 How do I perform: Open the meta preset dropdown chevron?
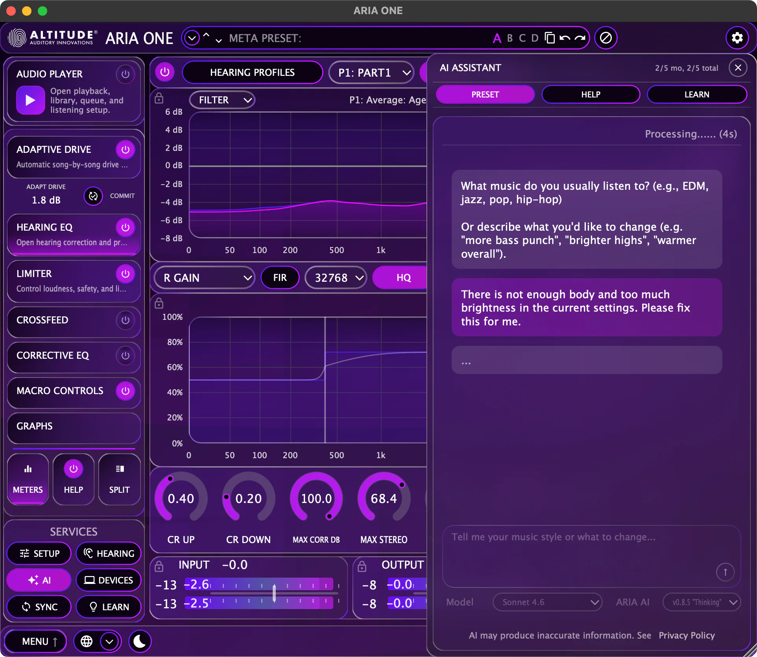pyautogui.click(x=192, y=38)
